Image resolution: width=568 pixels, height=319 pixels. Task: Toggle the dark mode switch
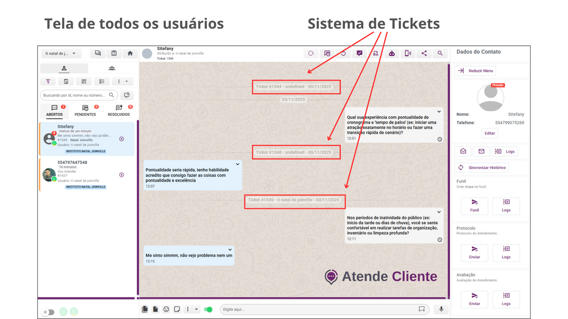pos(49,312)
